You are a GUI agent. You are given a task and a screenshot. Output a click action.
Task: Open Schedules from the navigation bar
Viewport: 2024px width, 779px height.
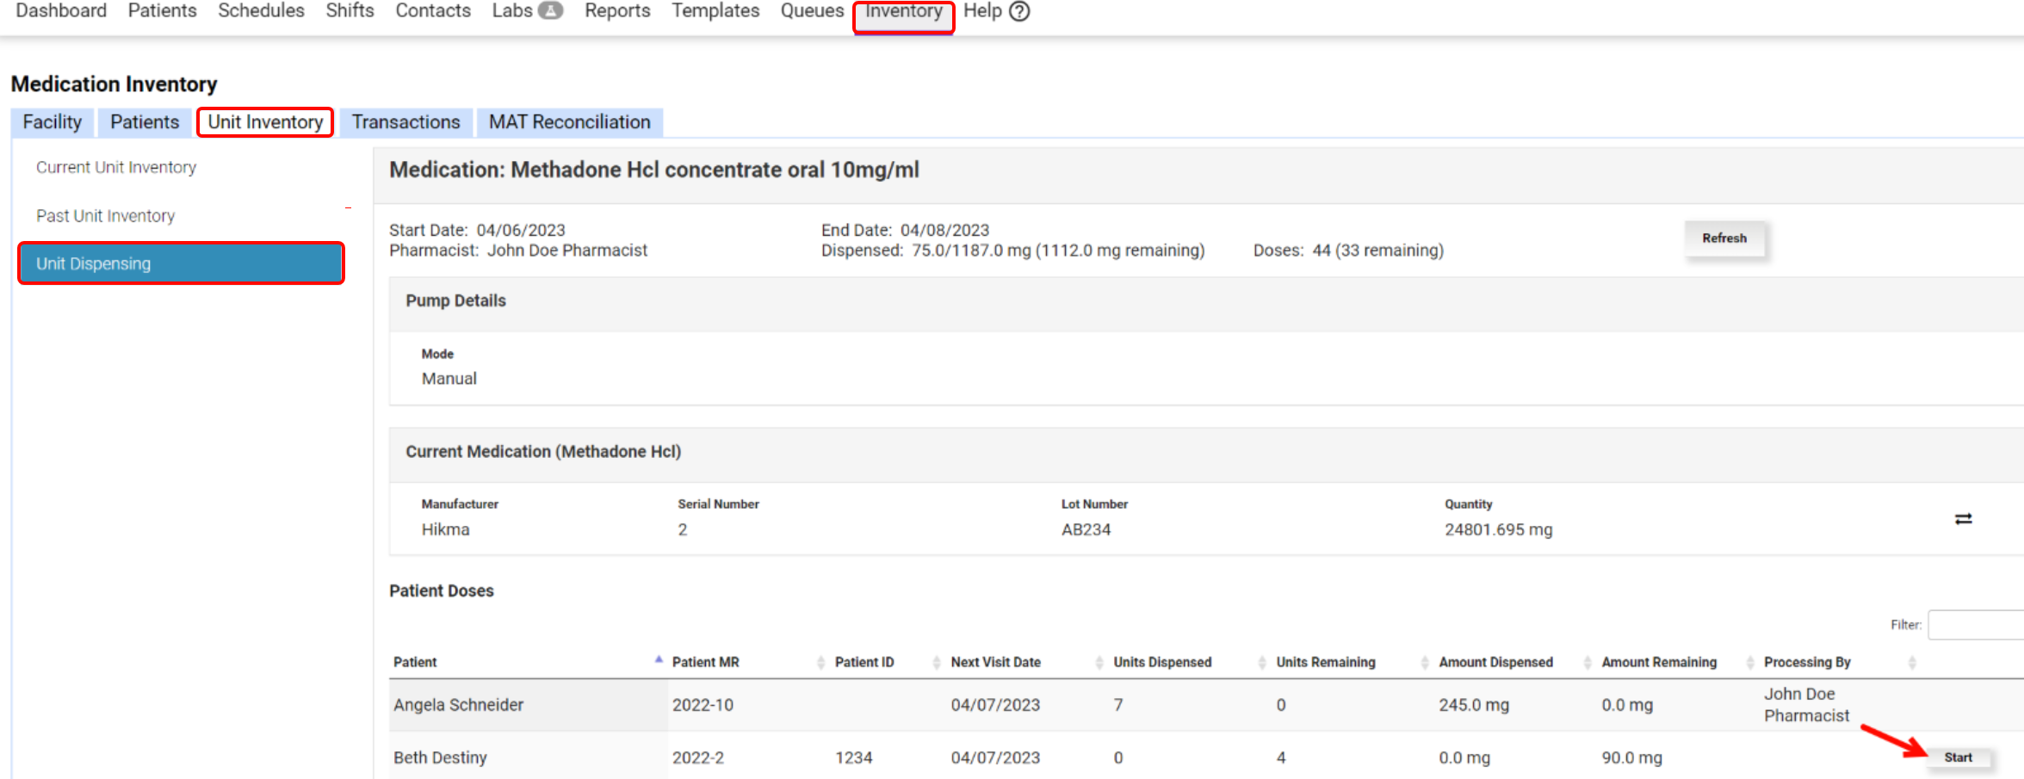point(261,11)
